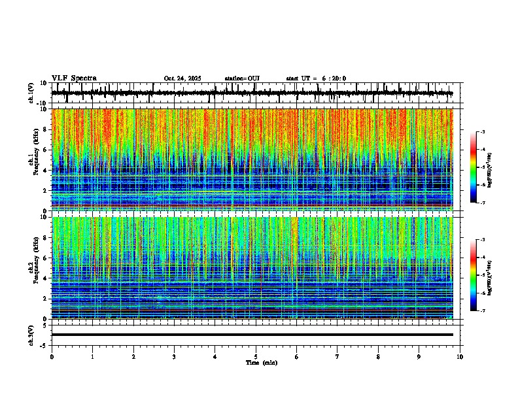Click the ch.1 spectrogram color scale bar
Image resolution: width=518 pixels, height=400 pixels.
click(x=474, y=167)
